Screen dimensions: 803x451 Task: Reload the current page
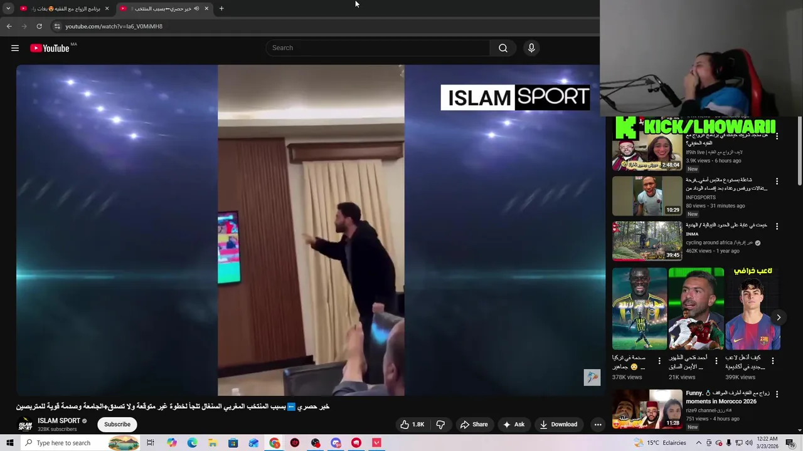tap(39, 26)
